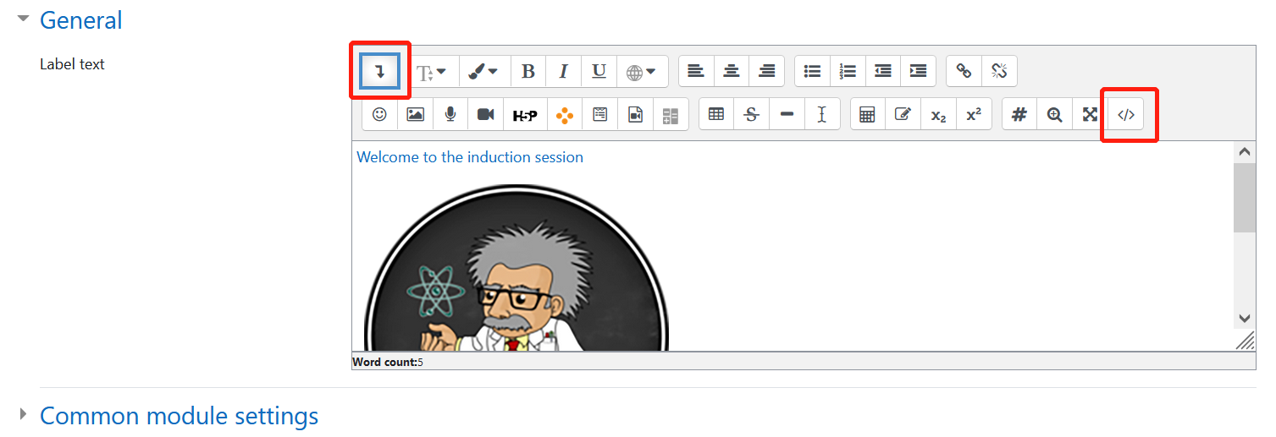
Task: Indent the selected text
Action: (918, 72)
